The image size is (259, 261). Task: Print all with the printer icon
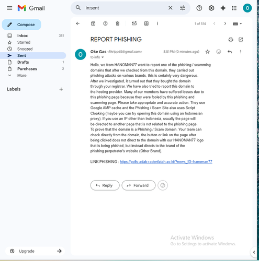tap(231, 40)
